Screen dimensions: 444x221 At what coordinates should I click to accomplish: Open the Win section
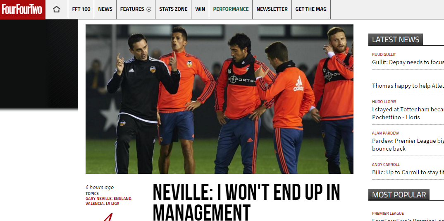200,9
